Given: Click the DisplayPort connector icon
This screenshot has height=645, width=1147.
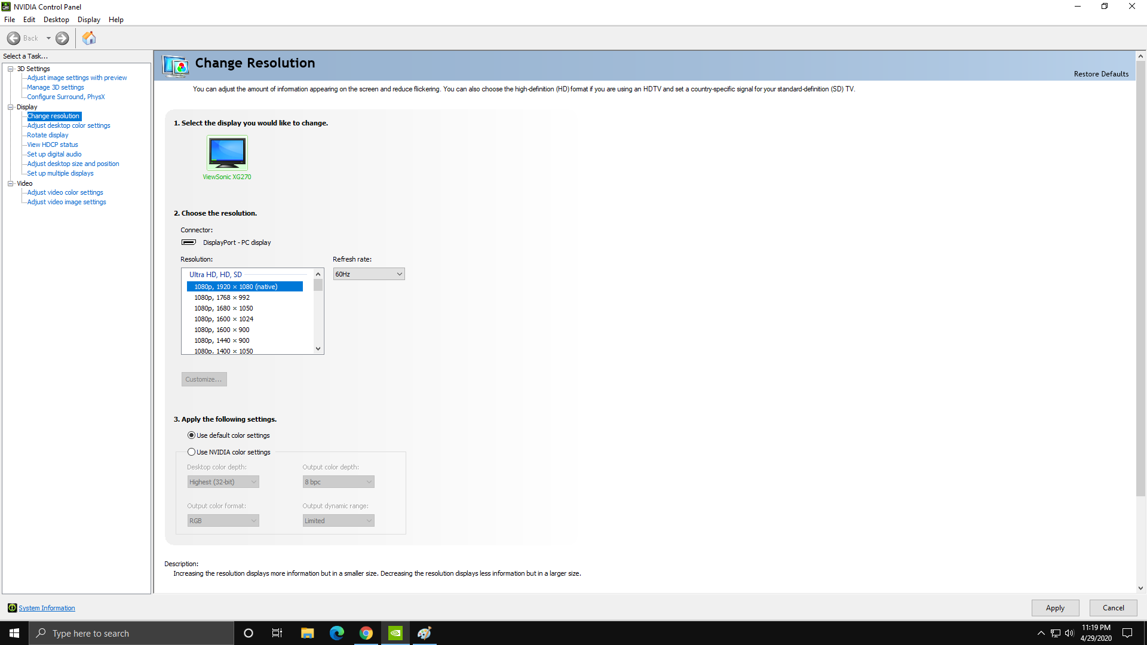Looking at the screenshot, I should pyautogui.click(x=188, y=242).
